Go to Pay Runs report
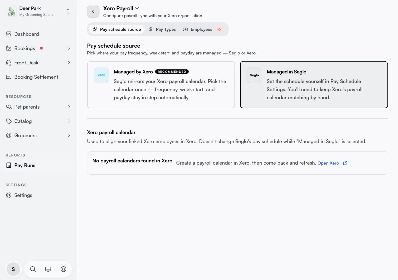This screenshot has width=398, height=280. 39,165
